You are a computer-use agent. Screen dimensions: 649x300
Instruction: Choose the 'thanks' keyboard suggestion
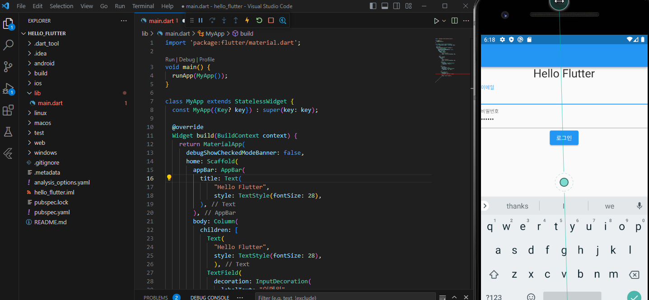517,206
